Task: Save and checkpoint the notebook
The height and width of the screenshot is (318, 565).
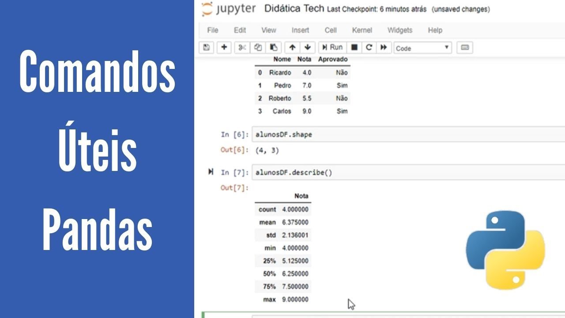Action: [x=206, y=47]
